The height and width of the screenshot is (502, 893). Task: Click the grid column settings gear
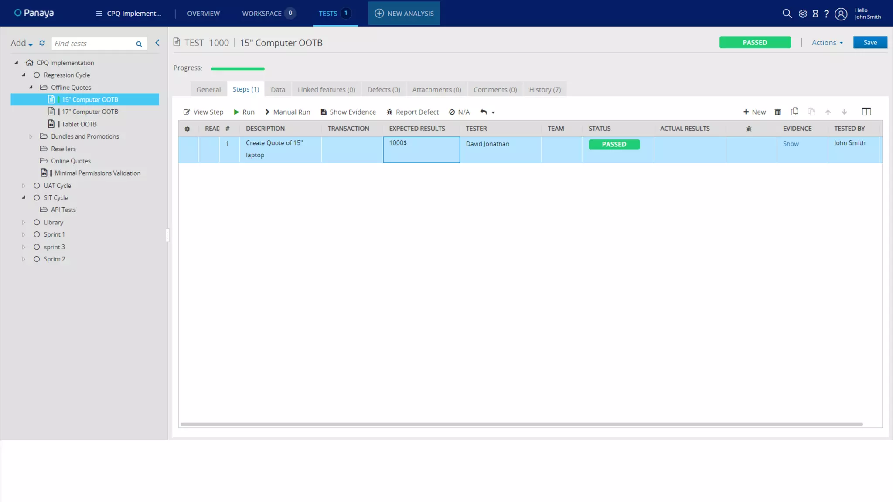pos(187,129)
